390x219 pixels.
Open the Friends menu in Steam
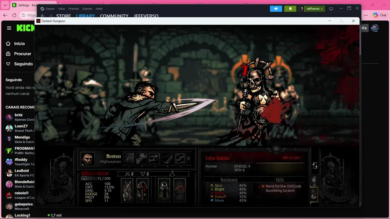click(x=74, y=9)
